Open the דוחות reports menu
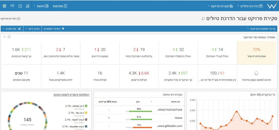 (41, 6)
